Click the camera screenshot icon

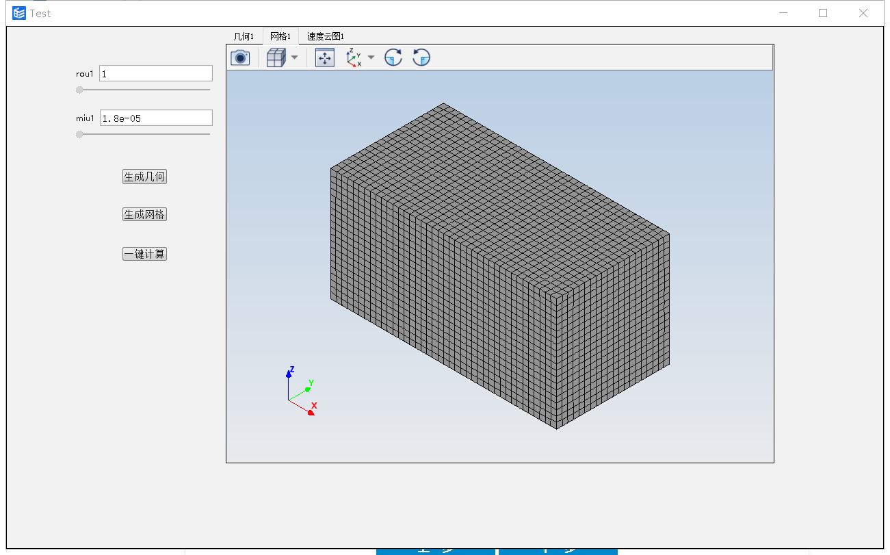pos(240,58)
